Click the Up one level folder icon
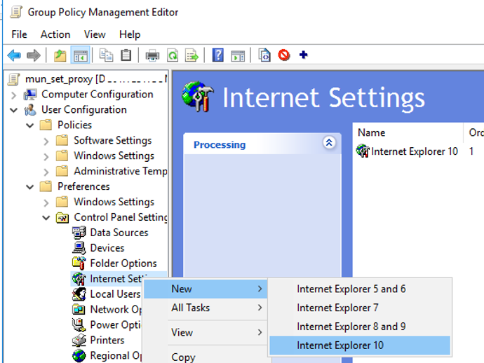Viewport: 484px width, 363px height. pos(60,55)
